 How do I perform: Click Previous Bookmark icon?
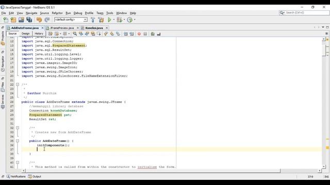106,33
